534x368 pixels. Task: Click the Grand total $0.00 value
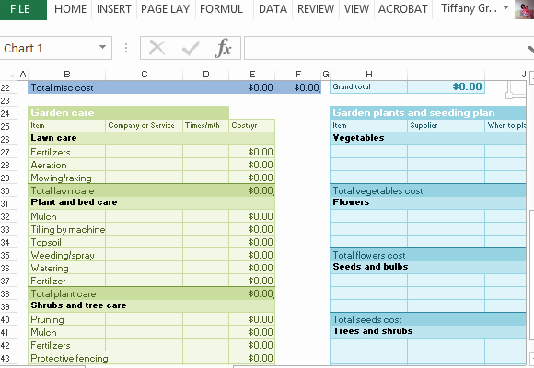pos(447,86)
